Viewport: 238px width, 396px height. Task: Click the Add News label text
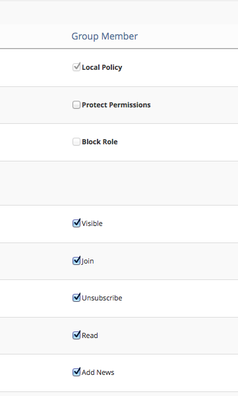click(x=98, y=372)
